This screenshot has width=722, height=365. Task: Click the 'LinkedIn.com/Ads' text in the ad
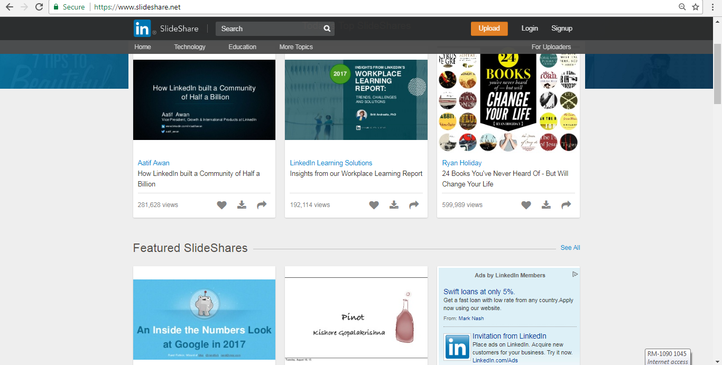click(x=495, y=360)
